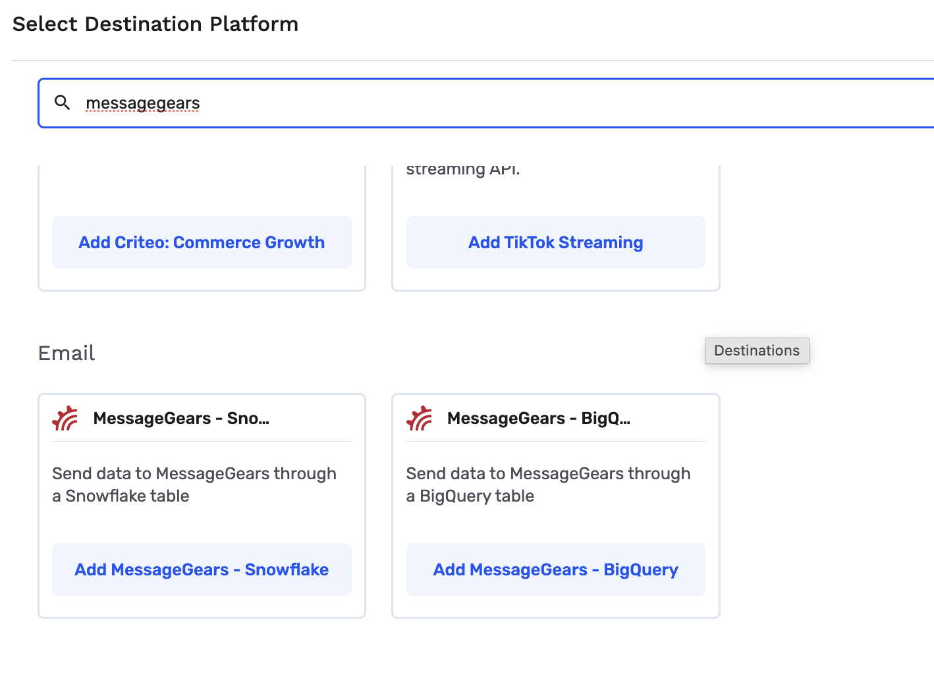Add TikTok Streaming destination

pyautogui.click(x=556, y=242)
